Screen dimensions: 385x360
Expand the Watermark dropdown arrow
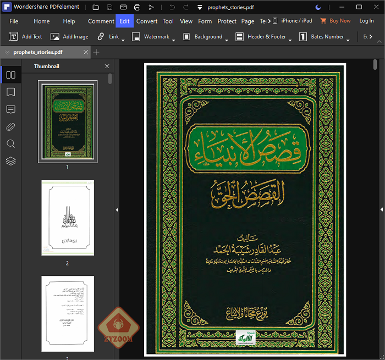[x=174, y=40]
